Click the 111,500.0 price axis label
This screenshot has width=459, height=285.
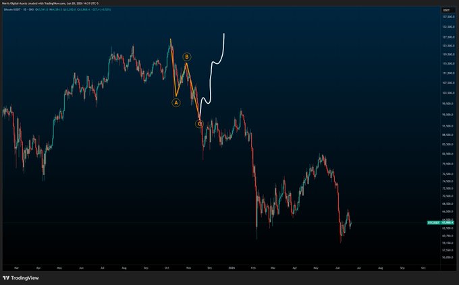pyautogui.click(x=449, y=73)
